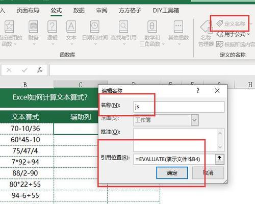Select cell with 70-10/36
The image size is (255, 204).
[25, 129]
